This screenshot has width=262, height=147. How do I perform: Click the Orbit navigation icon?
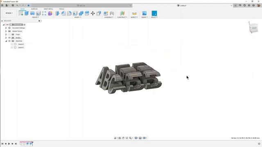pos(115,138)
